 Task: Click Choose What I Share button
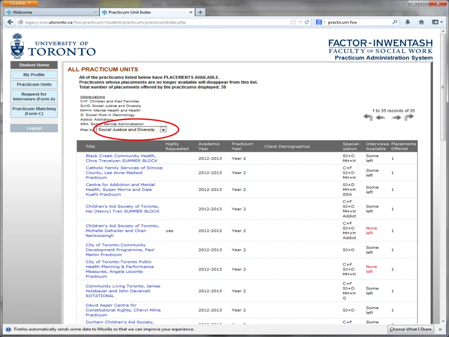[x=410, y=329]
